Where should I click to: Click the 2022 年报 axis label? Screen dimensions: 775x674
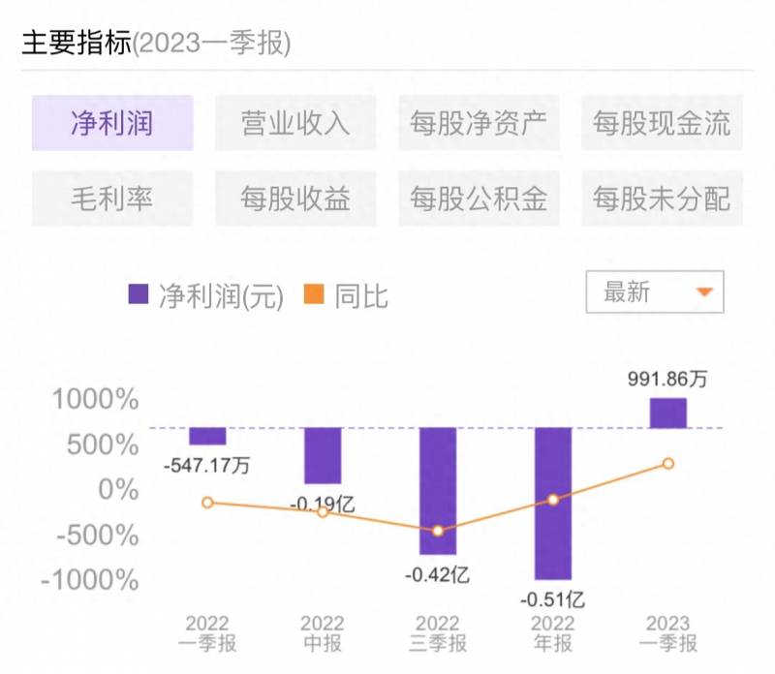tap(552, 633)
